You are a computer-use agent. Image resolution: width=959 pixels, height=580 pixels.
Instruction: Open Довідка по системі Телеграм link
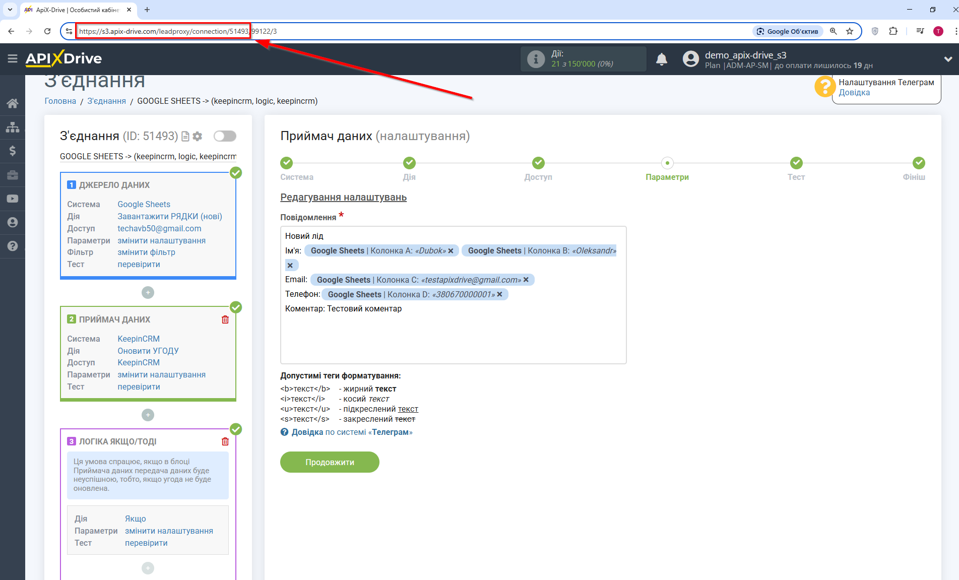pyautogui.click(x=352, y=432)
